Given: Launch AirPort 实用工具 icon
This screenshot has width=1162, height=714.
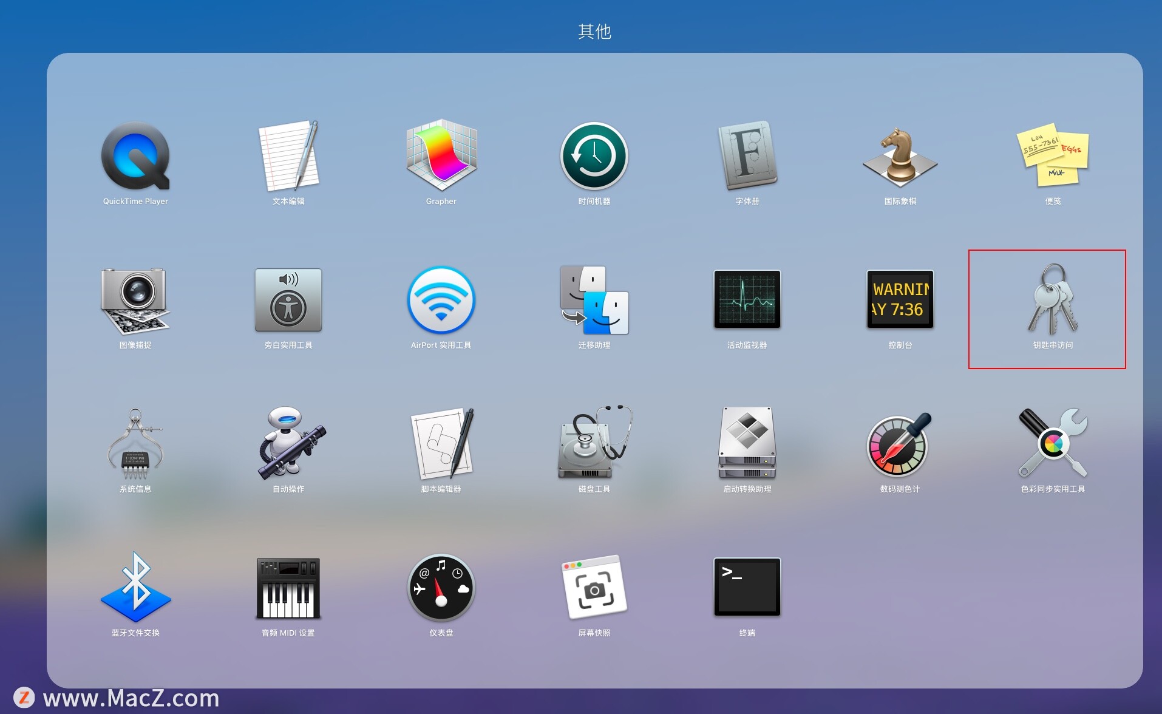Looking at the screenshot, I should click(441, 300).
